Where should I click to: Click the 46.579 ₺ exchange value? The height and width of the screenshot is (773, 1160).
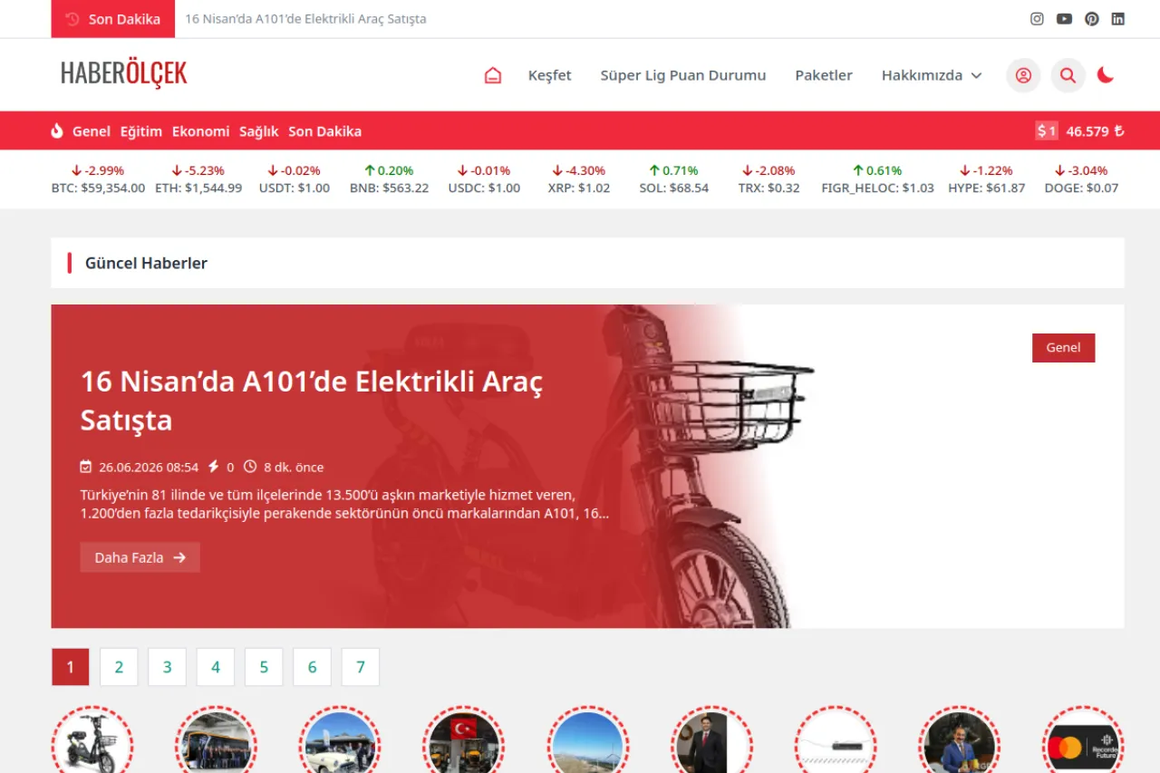point(1095,131)
